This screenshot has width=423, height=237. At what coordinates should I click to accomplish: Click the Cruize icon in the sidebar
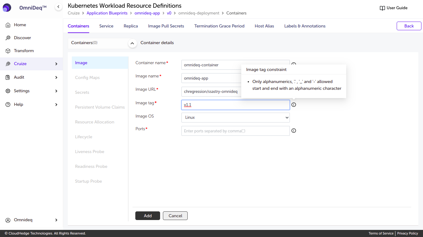(8, 64)
